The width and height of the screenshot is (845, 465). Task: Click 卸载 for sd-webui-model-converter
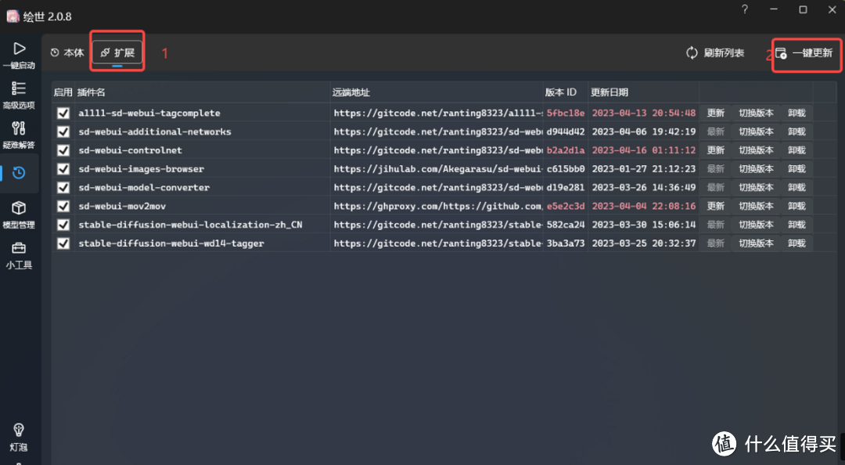pyautogui.click(x=796, y=188)
